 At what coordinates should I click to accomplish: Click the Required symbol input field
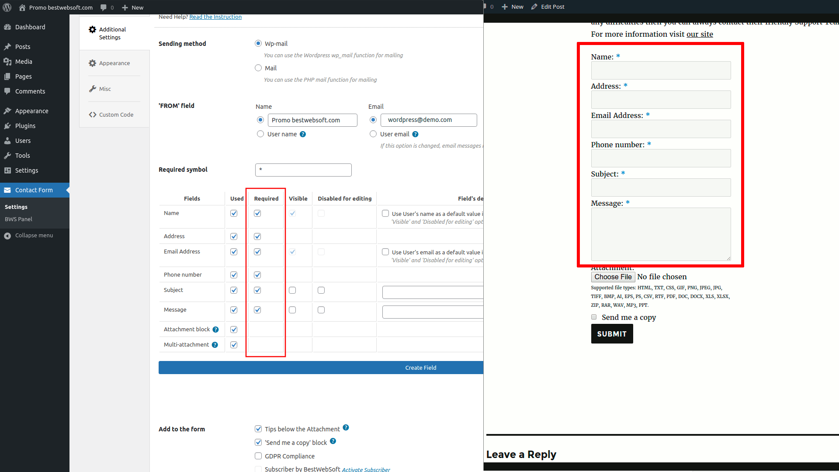303,170
